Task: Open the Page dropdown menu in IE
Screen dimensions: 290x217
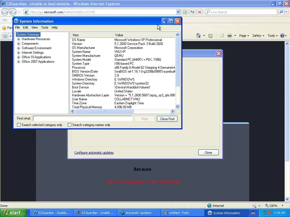Action: click(244, 36)
